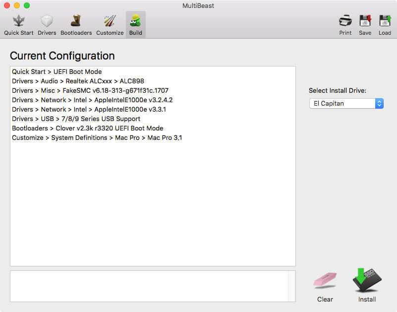Expand the install drive combo box stepper
This screenshot has width=397, height=312.
tap(378, 104)
